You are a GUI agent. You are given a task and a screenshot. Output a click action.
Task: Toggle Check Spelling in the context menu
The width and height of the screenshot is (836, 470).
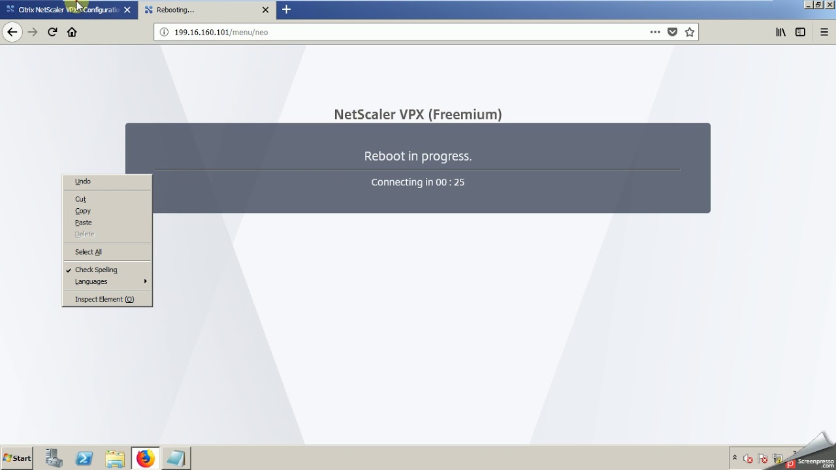coord(107,270)
